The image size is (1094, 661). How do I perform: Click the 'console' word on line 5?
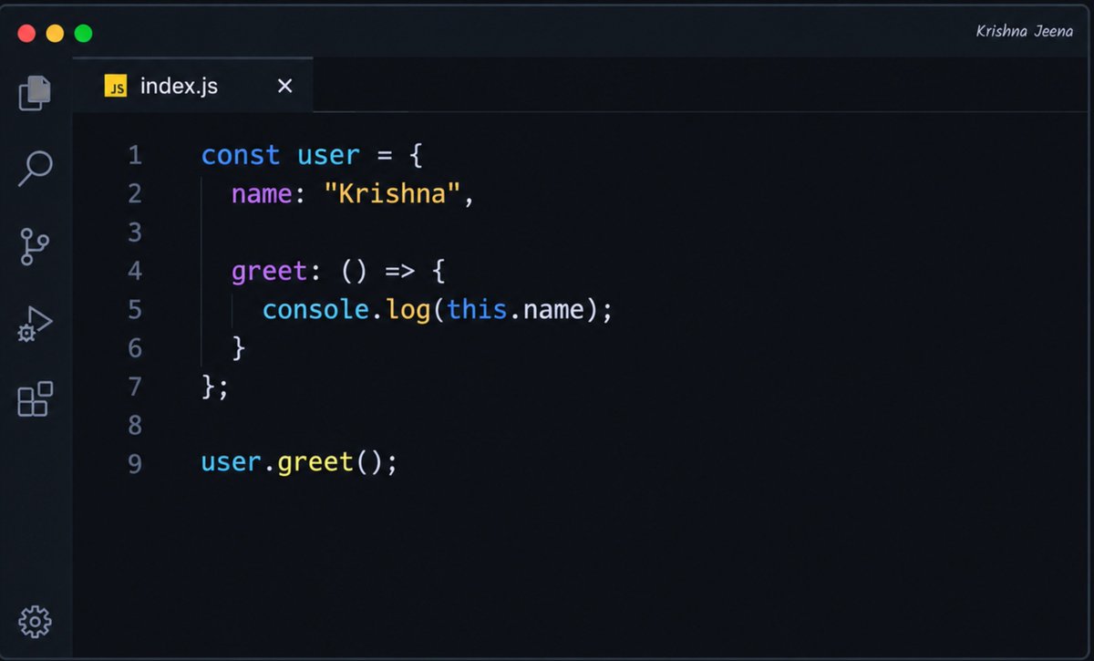click(x=315, y=310)
